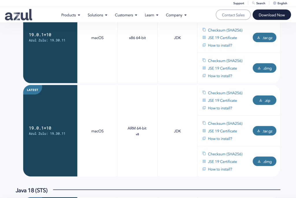Click copy icon for ARM .dmg checksum
Viewport: 296px width, 198px height.
click(204, 154)
